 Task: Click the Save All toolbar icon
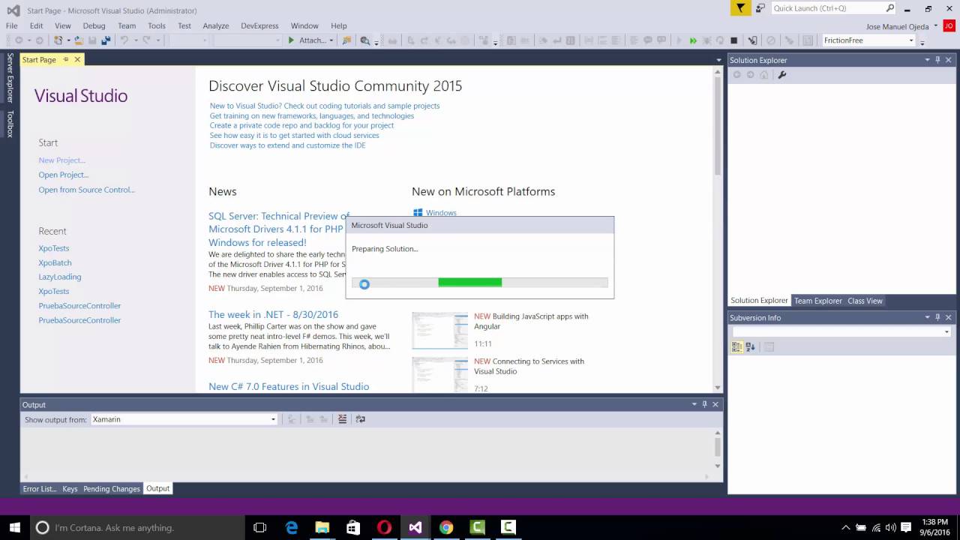pos(105,40)
